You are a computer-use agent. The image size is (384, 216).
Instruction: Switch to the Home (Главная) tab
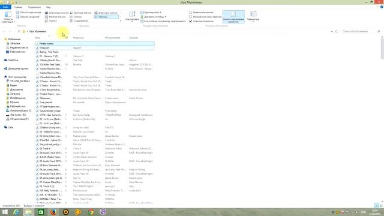(18, 7)
